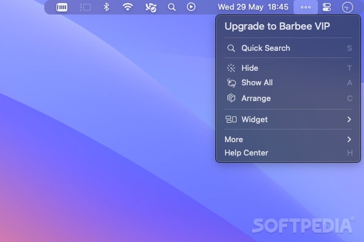Click the magnifier icon beside Quick Search
This screenshot has height=242, width=364.
(231, 48)
